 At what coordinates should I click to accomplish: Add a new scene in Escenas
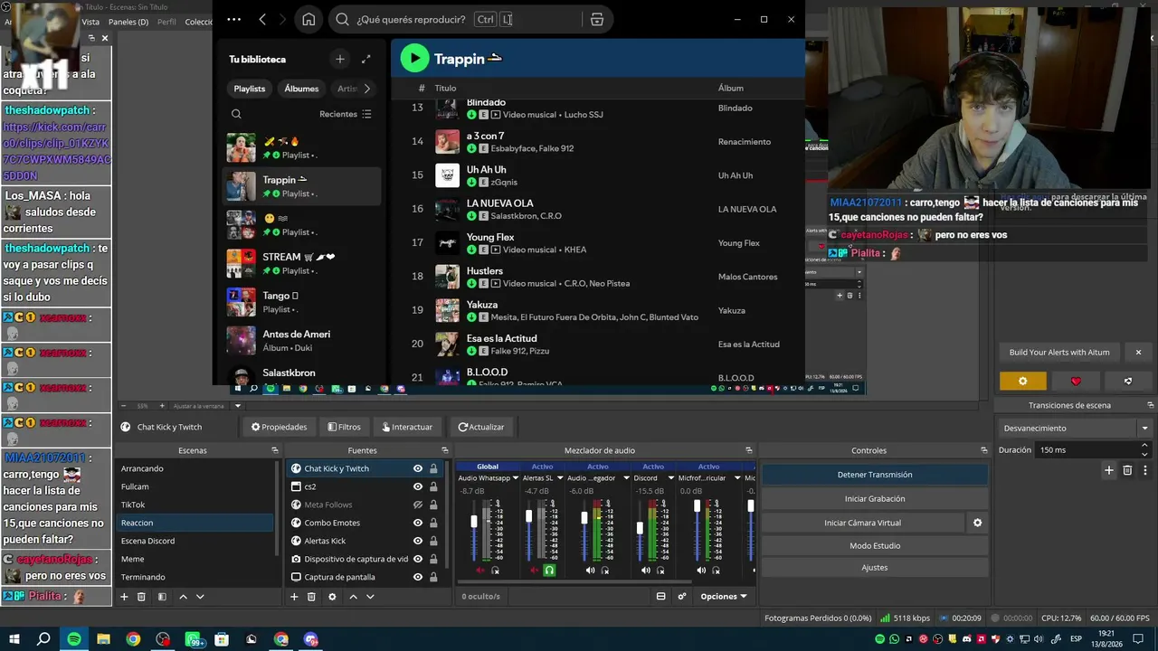coord(124,597)
